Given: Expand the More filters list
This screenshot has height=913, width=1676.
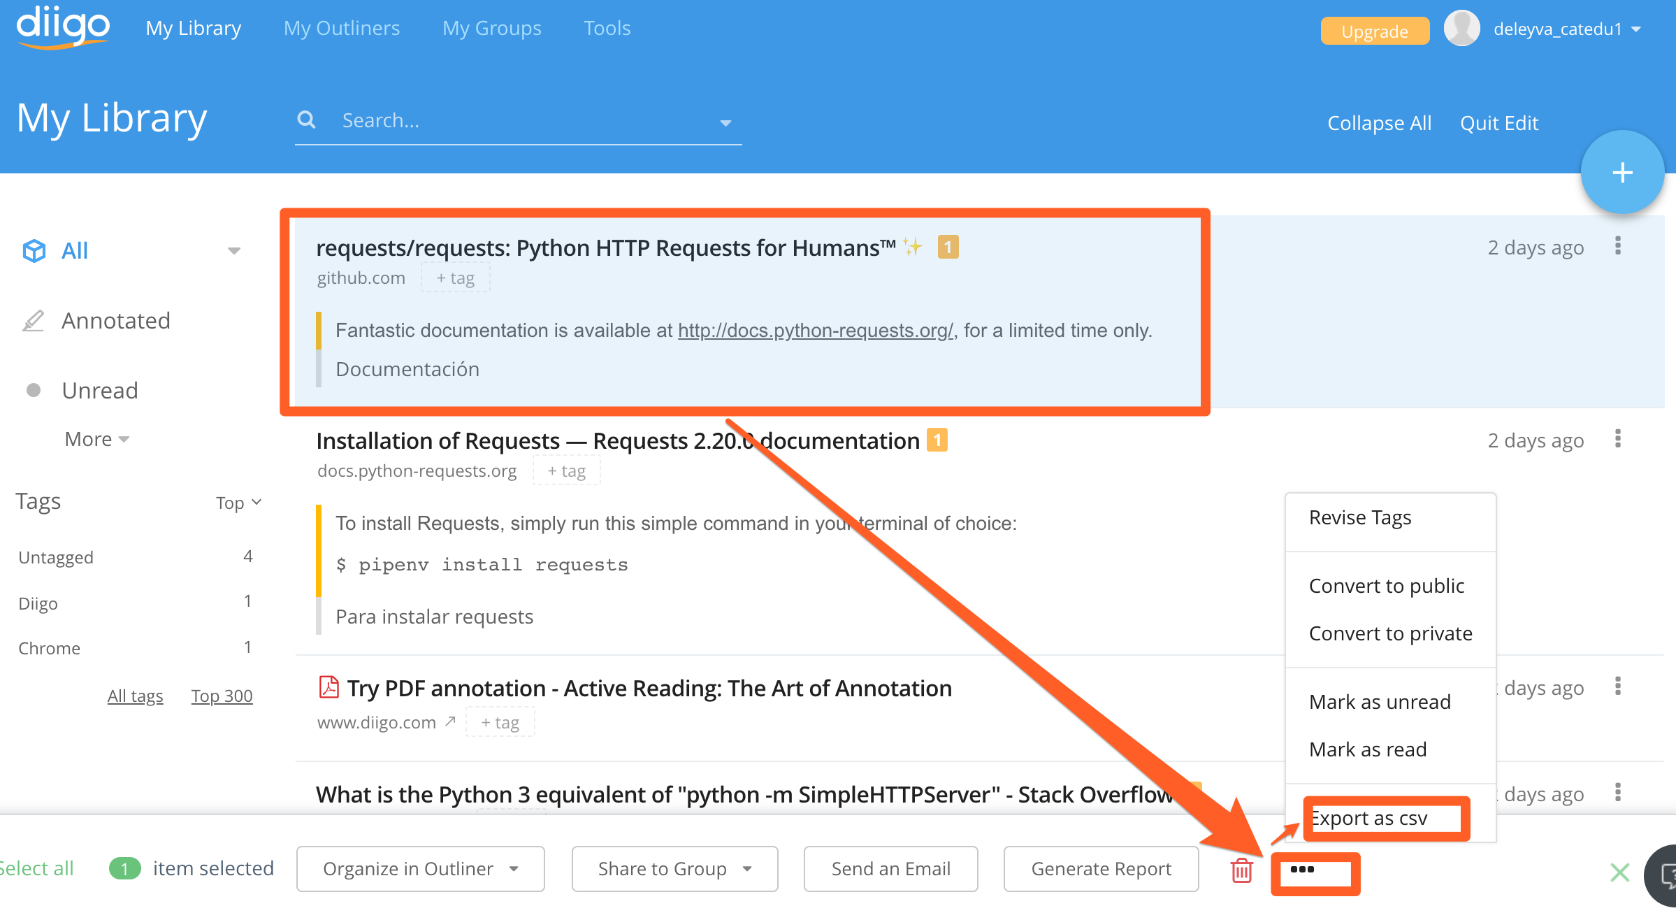Looking at the screenshot, I should (x=96, y=439).
